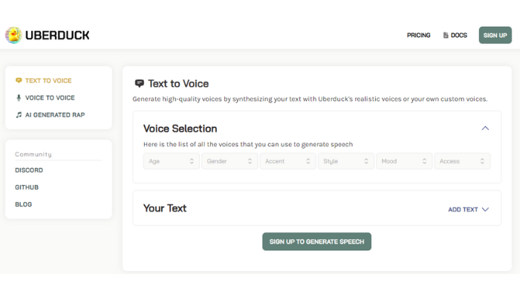Open the Gender filter dropdown
Image resolution: width=520 pixels, height=297 pixels.
pyautogui.click(x=230, y=161)
